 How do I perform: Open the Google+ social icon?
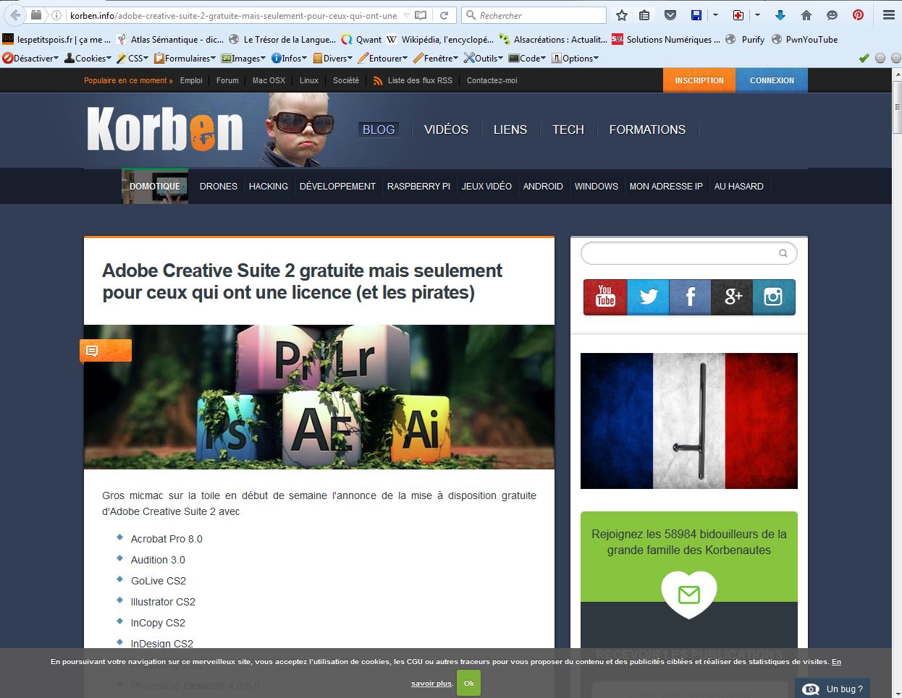[x=732, y=297]
